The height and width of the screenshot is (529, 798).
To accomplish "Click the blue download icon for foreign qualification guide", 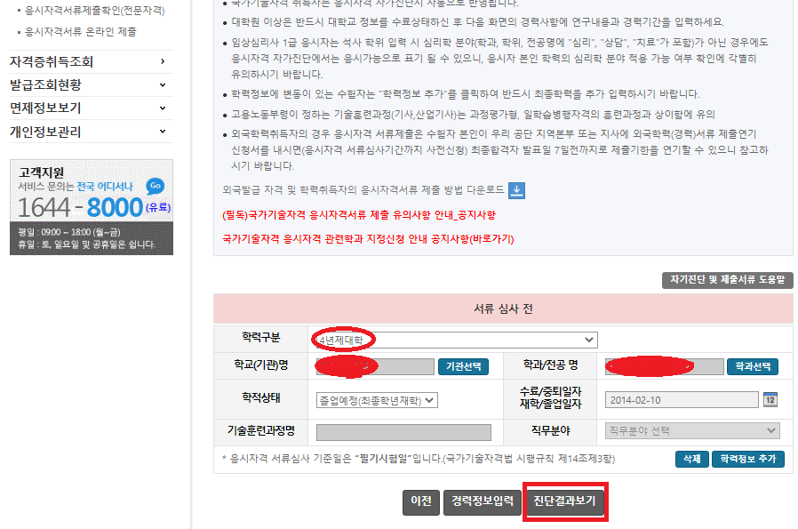I will 515,188.
